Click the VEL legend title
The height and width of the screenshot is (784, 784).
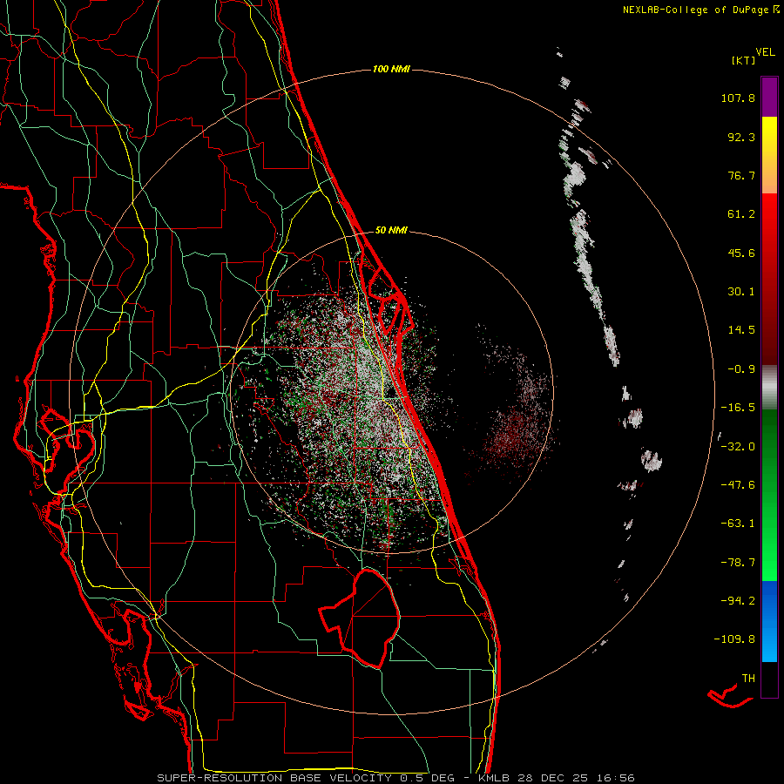[765, 52]
